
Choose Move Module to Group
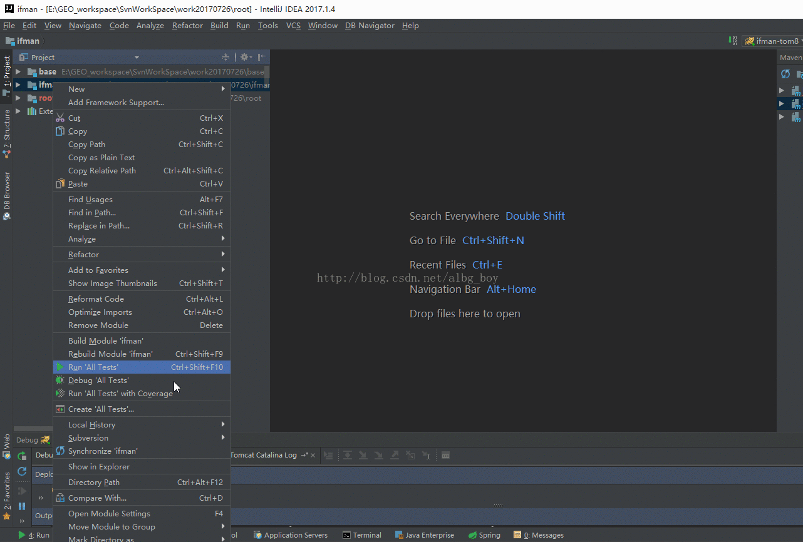click(x=142, y=527)
